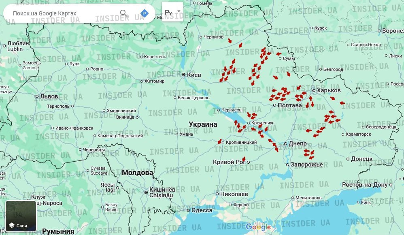Select the Молдова country label
Viewport: 404px width, 235px height.
coord(138,173)
